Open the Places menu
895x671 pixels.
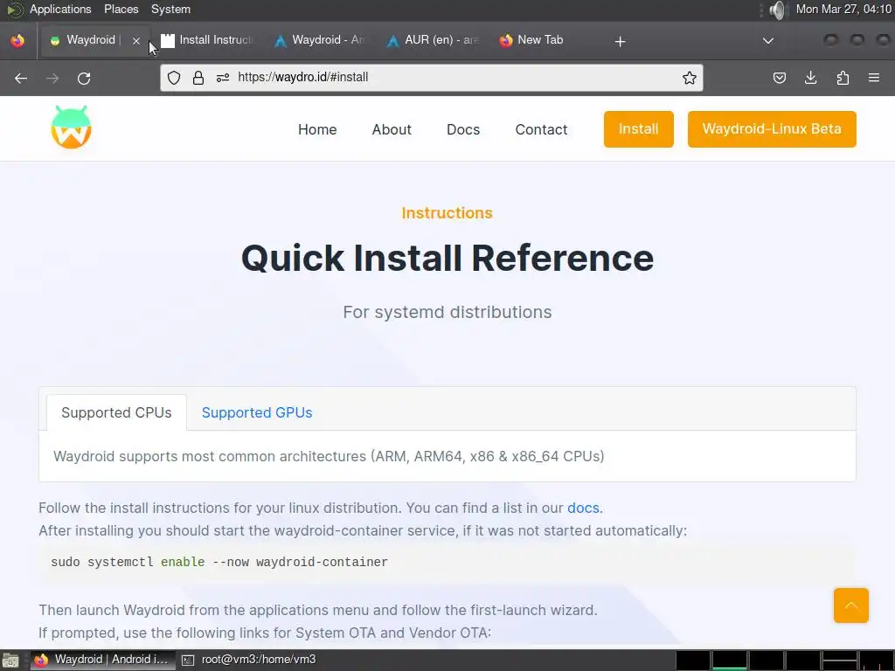121,9
